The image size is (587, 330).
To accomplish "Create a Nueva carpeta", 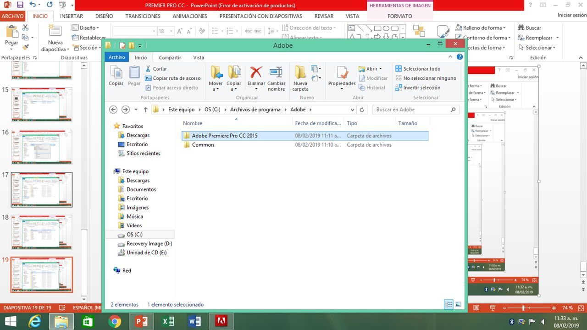I will tap(300, 78).
